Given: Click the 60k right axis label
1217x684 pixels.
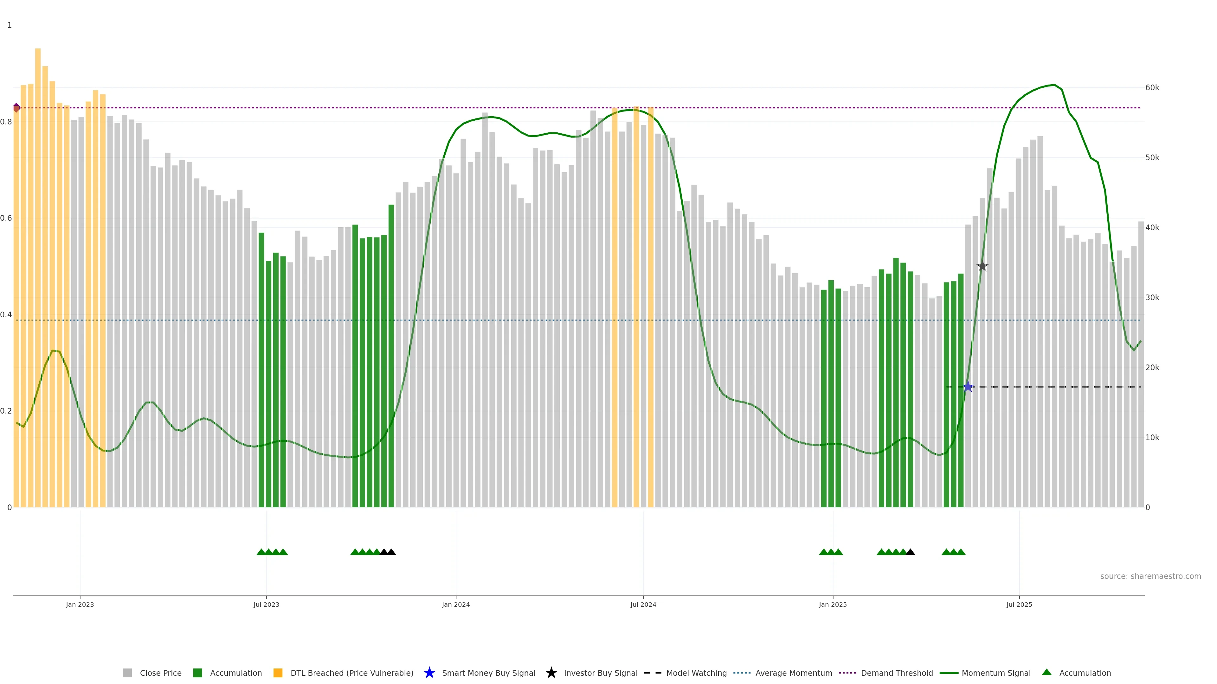Looking at the screenshot, I should click(1152, 87).
